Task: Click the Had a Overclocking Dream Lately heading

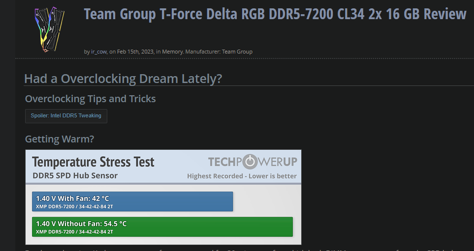Action: click(123, 79)
